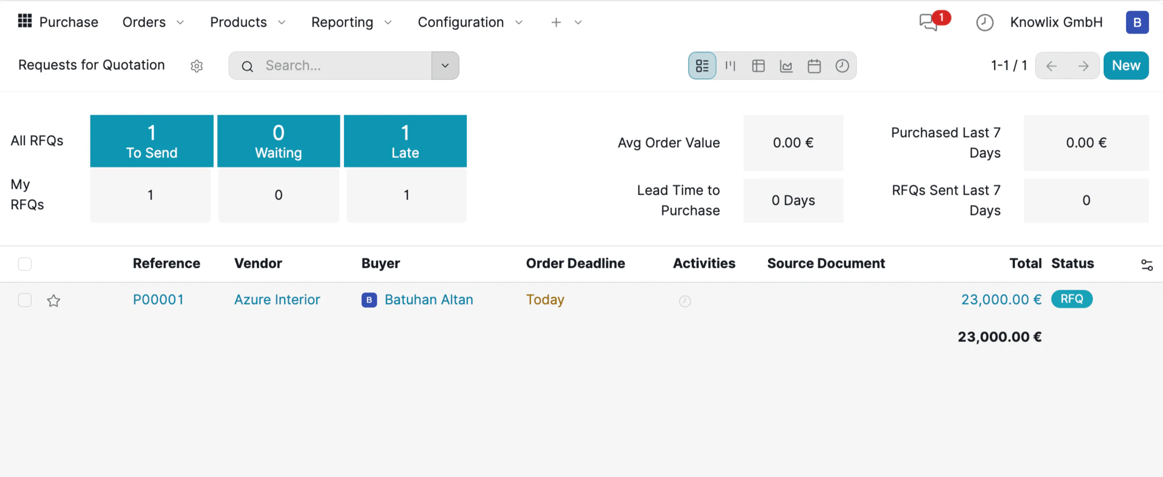The height and width of the screenshot is (477, 1163).
Task: Filter All RFQs Waiting
Action: coord(278,141)
